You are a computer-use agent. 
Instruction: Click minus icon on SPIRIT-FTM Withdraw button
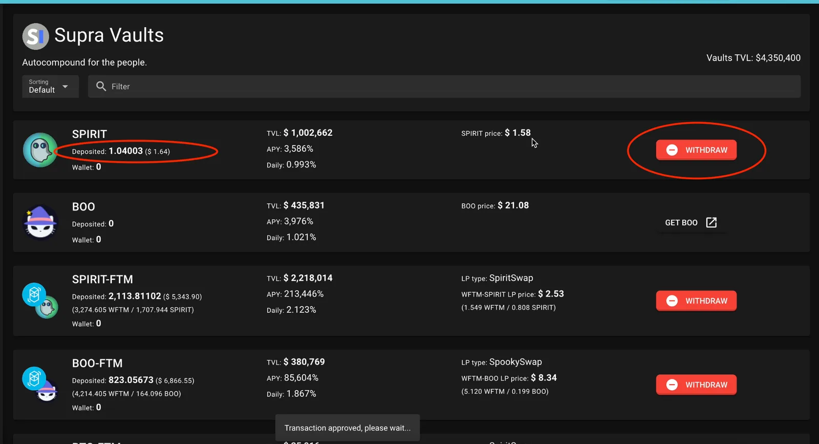click(x=672, y=301)
